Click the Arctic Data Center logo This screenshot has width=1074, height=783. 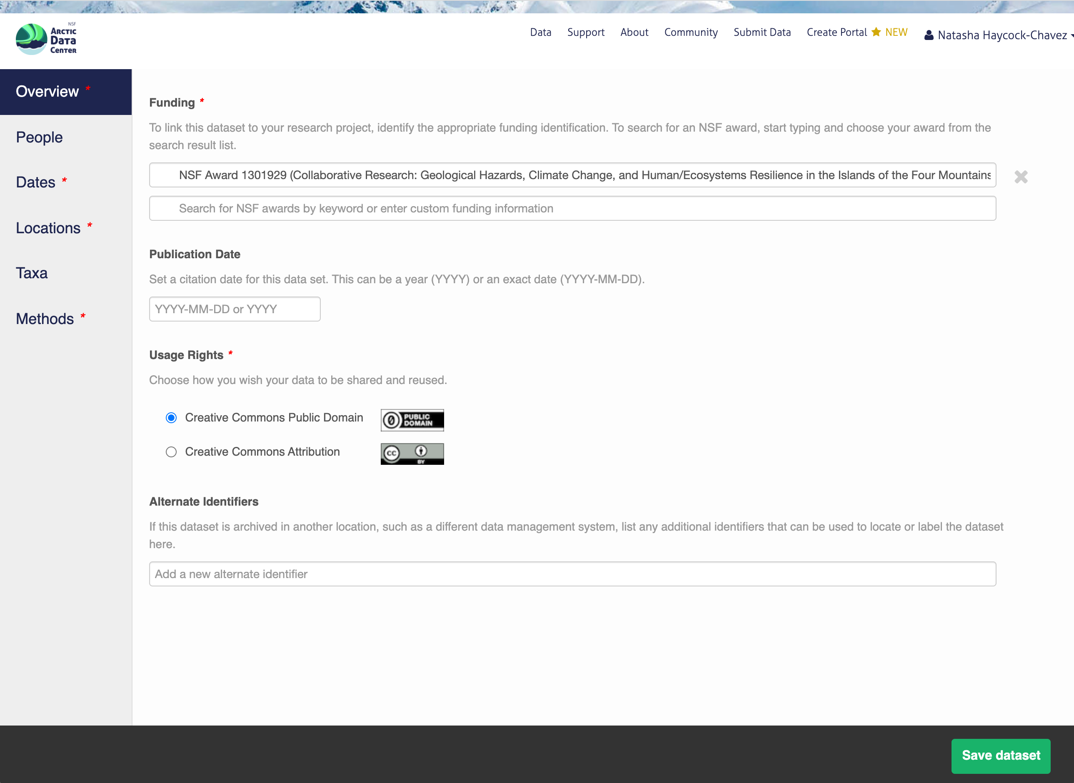pos(46,39)
